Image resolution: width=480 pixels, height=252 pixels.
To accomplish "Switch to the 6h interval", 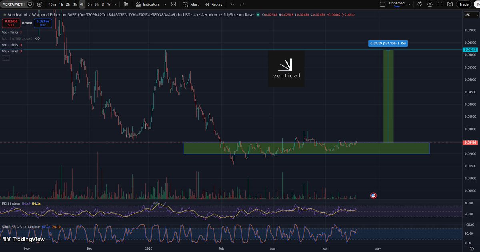I will pyautogui.click(x=89, y=4).
